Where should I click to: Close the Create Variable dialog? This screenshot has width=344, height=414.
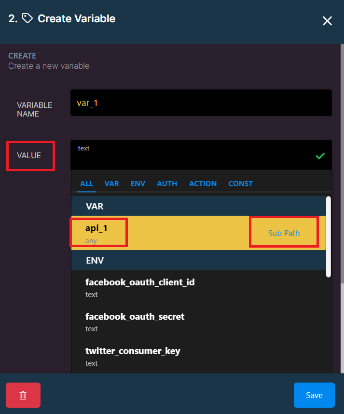pos(327,21)
